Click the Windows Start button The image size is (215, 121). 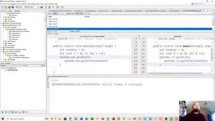click(3, 119)
